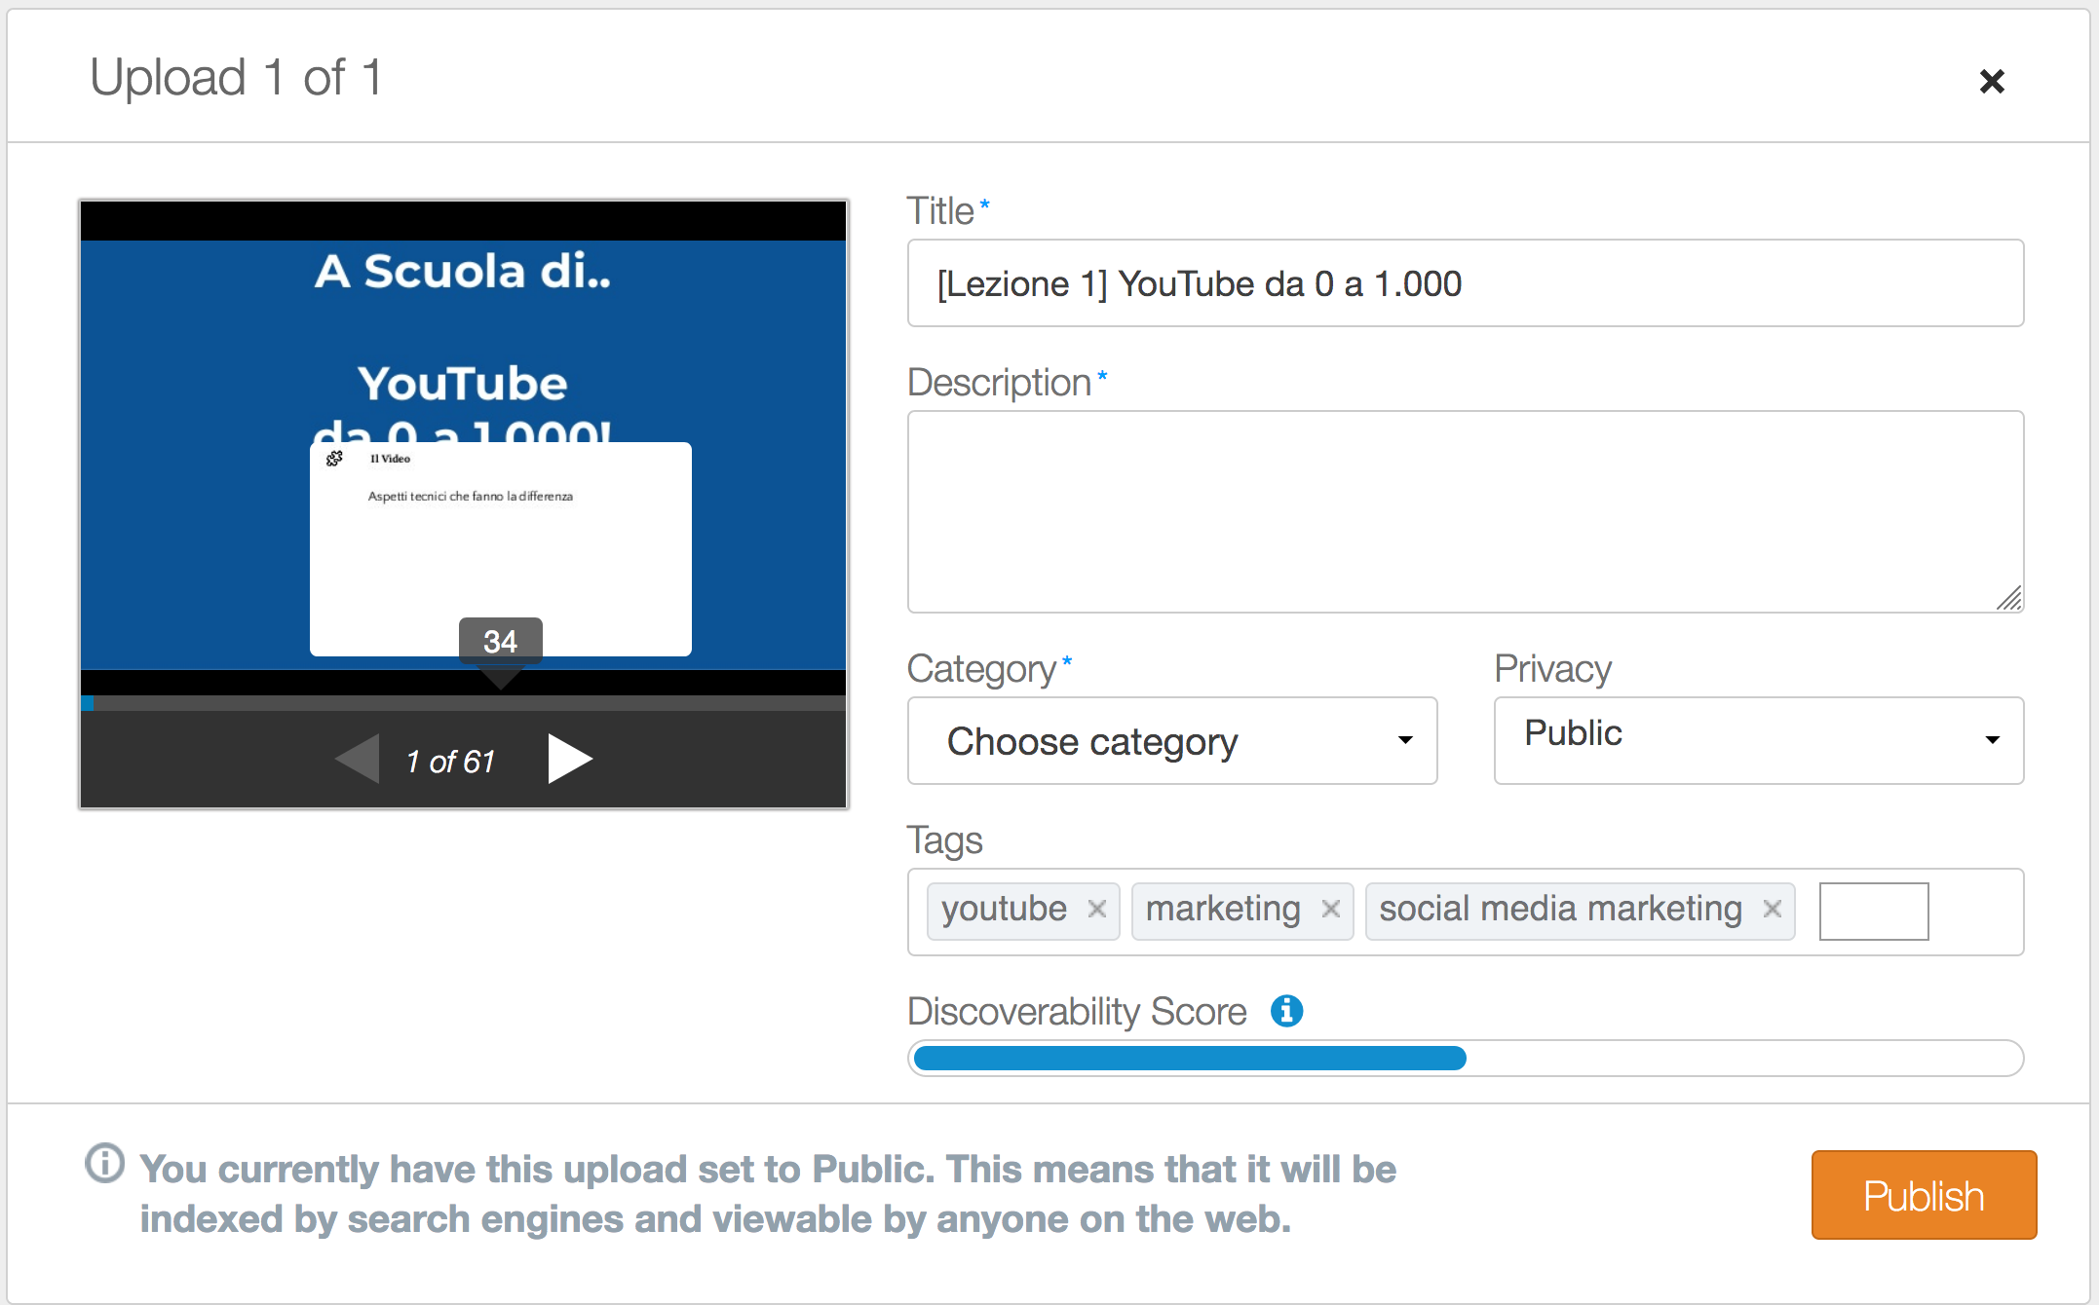
Task: Go to the previous slide arrow
Action: tap(357, 759)
